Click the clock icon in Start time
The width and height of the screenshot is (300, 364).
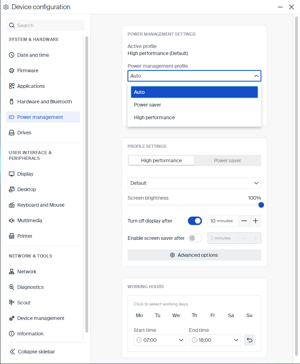point(139,340)
